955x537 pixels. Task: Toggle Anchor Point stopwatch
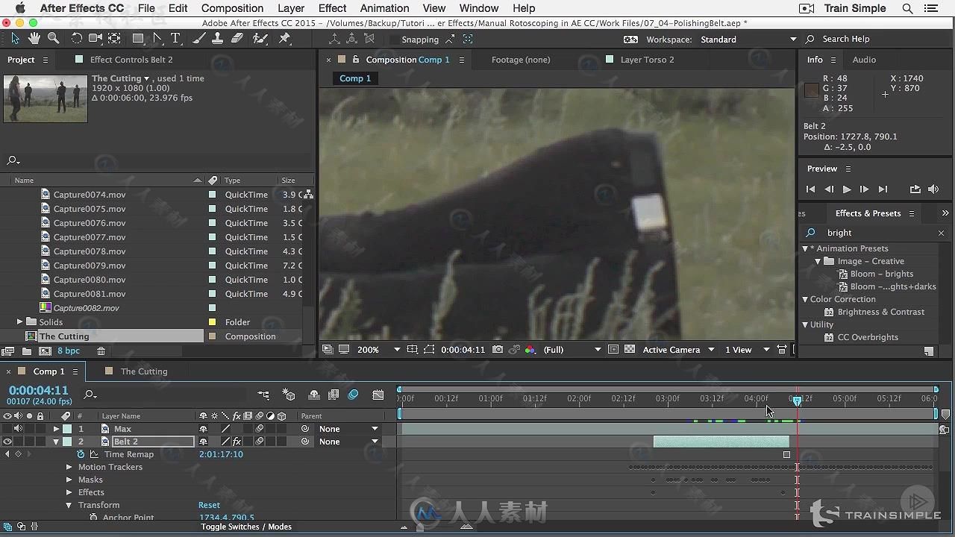(x=93, y=518)
